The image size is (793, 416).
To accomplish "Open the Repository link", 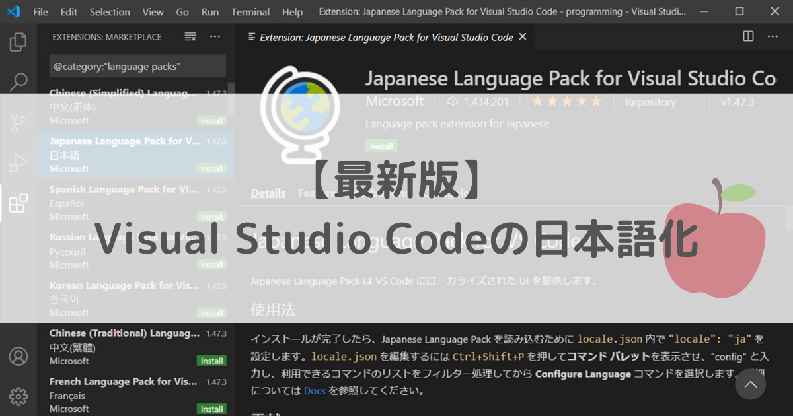I will 650,102.
